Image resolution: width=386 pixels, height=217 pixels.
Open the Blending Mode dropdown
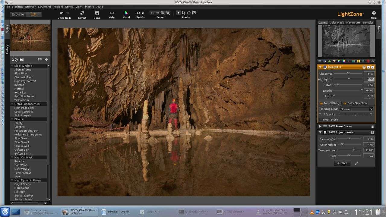pos(356,109)
